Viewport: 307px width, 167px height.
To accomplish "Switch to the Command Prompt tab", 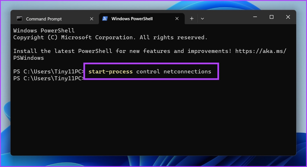I will [55, 19].
